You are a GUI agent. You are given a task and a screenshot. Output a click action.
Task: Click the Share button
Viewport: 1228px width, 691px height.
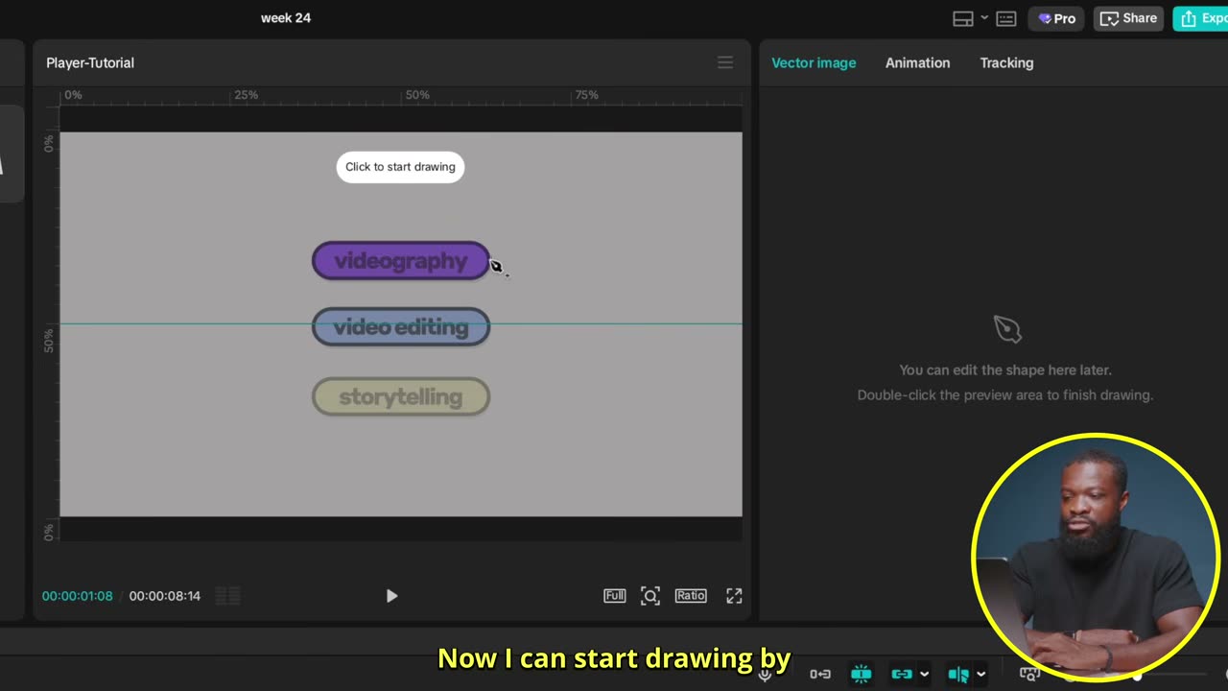point(1128,18)
